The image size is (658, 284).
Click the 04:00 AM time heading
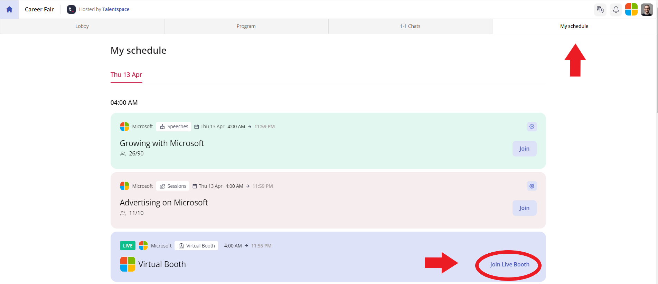[x=124, y=103]
